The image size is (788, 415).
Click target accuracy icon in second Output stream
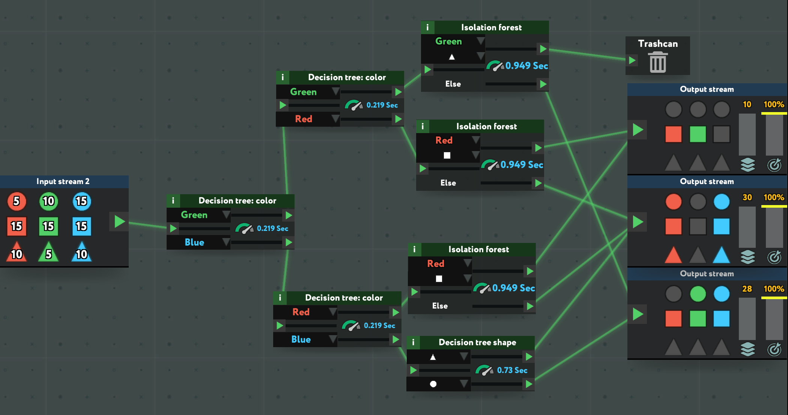(x=774, y=257)
